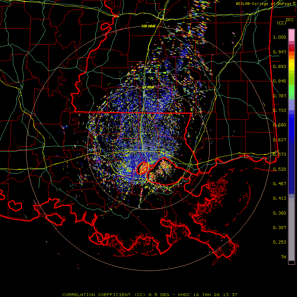
Task: Pick the red segment of the color bar
Action: 291,49
